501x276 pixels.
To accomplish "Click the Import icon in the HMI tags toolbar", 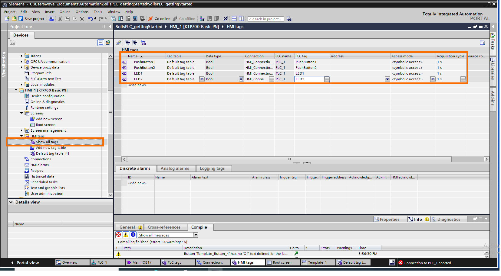I will coord(135,43).
